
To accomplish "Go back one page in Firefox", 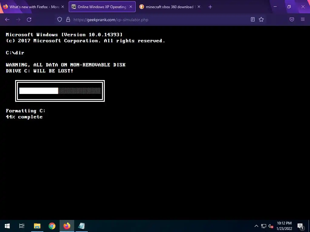I will coord(7,20).
